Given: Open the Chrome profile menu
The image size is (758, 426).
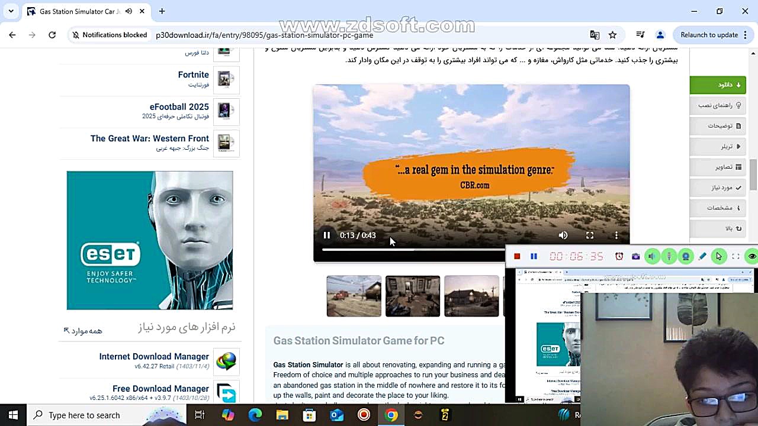Looking at the screenshot, I should pos(660,34).
